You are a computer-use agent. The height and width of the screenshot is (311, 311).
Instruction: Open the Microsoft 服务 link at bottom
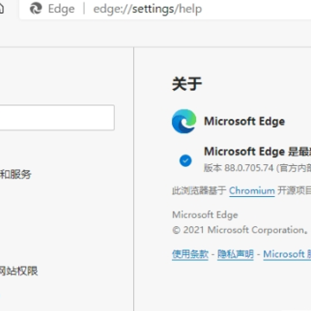(x=287, y=254)
